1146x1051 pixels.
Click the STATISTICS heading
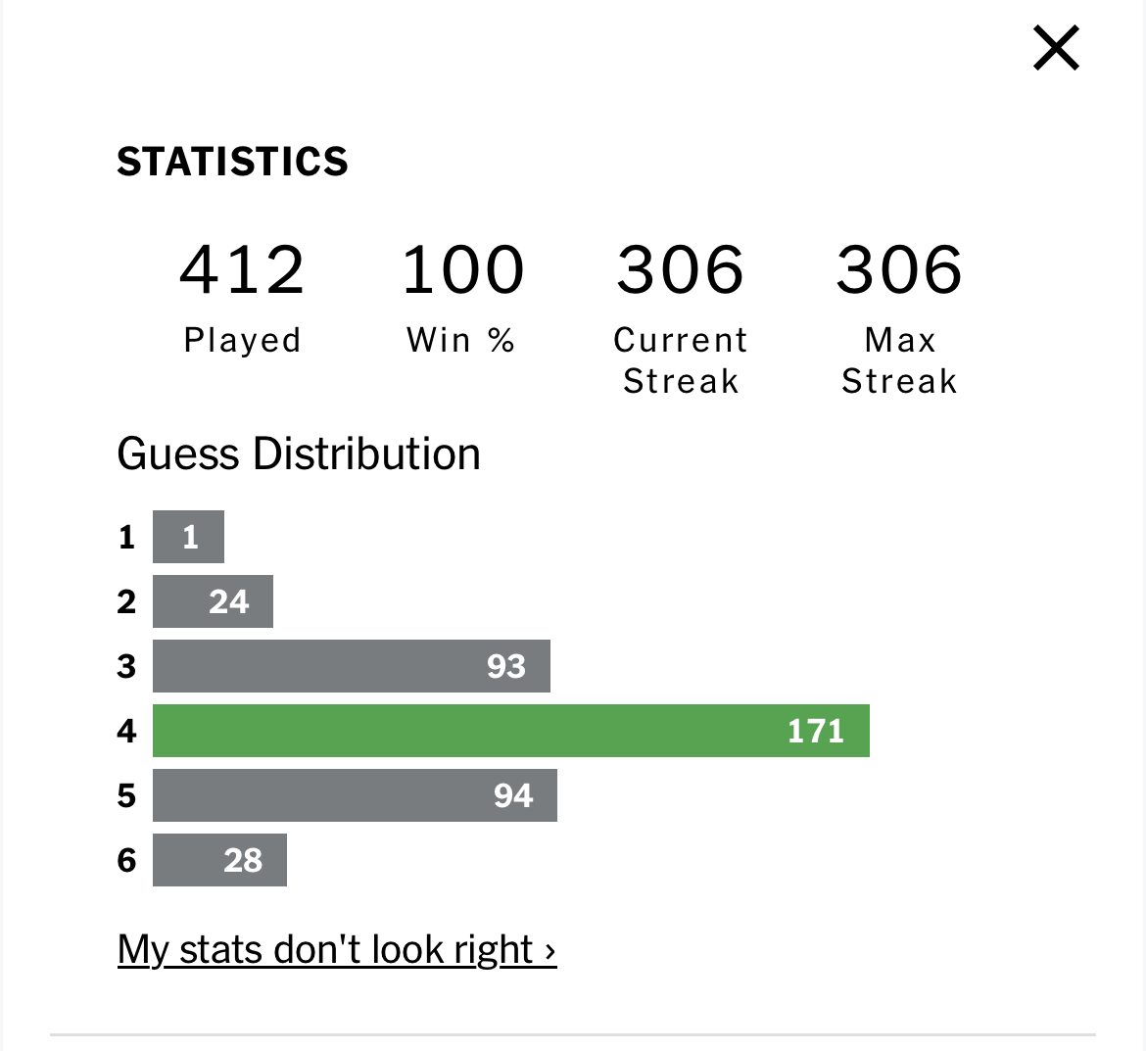click(232, 162)
